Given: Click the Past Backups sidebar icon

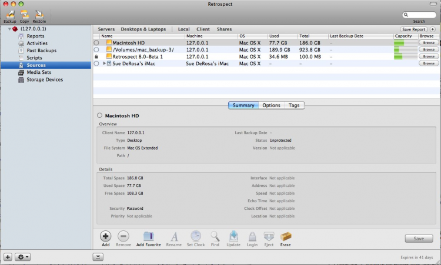Looking at the screenshot, I should [21, 50].
